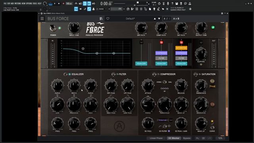
Task: Flip the Power toggle switch
Action: [53, 28]
